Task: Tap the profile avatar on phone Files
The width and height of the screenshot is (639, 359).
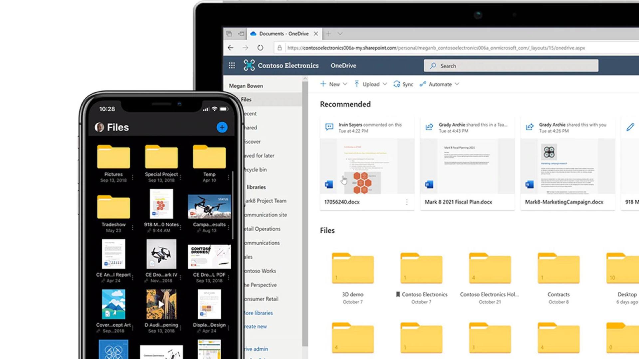Action: click(99, 127)
